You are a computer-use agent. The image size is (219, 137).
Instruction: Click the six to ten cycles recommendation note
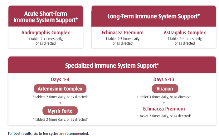point(48,134)
